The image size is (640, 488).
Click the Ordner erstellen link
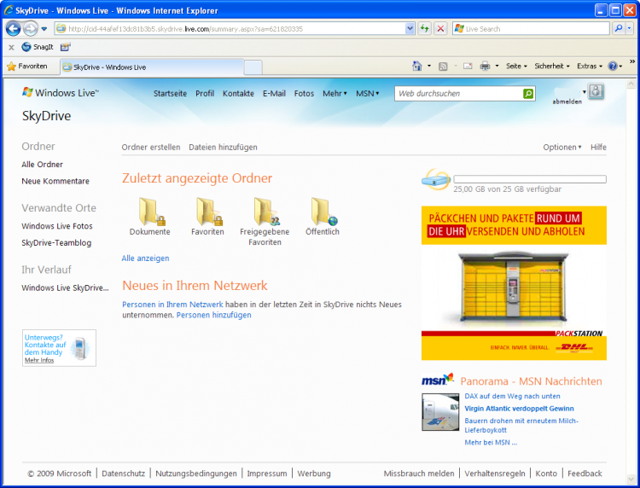point(151,148)
